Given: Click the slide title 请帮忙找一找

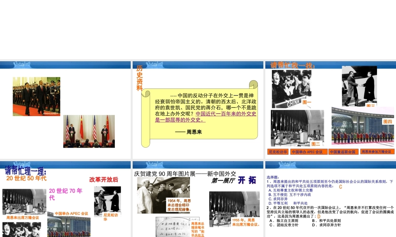Looking at the screenshot, I should [x=293, y=65].
